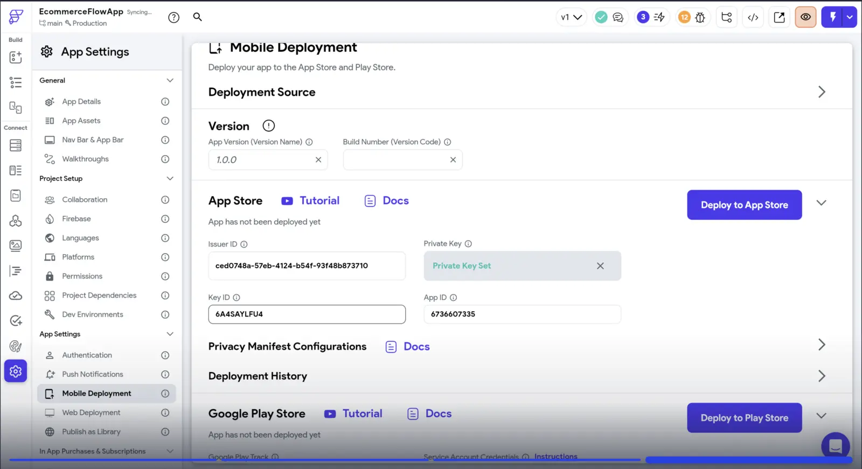Click info icon next to Firebase
The height and width of the screenshot is (469, 862).
165,219
